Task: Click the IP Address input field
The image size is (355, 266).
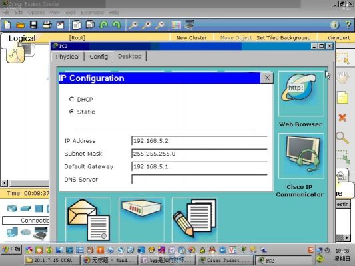Action: point(199,141)
